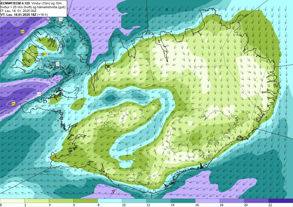Click the lavender 16–18 m/s legend swatch
This screenshot has height=207, width=293.
tap(207, 201)
